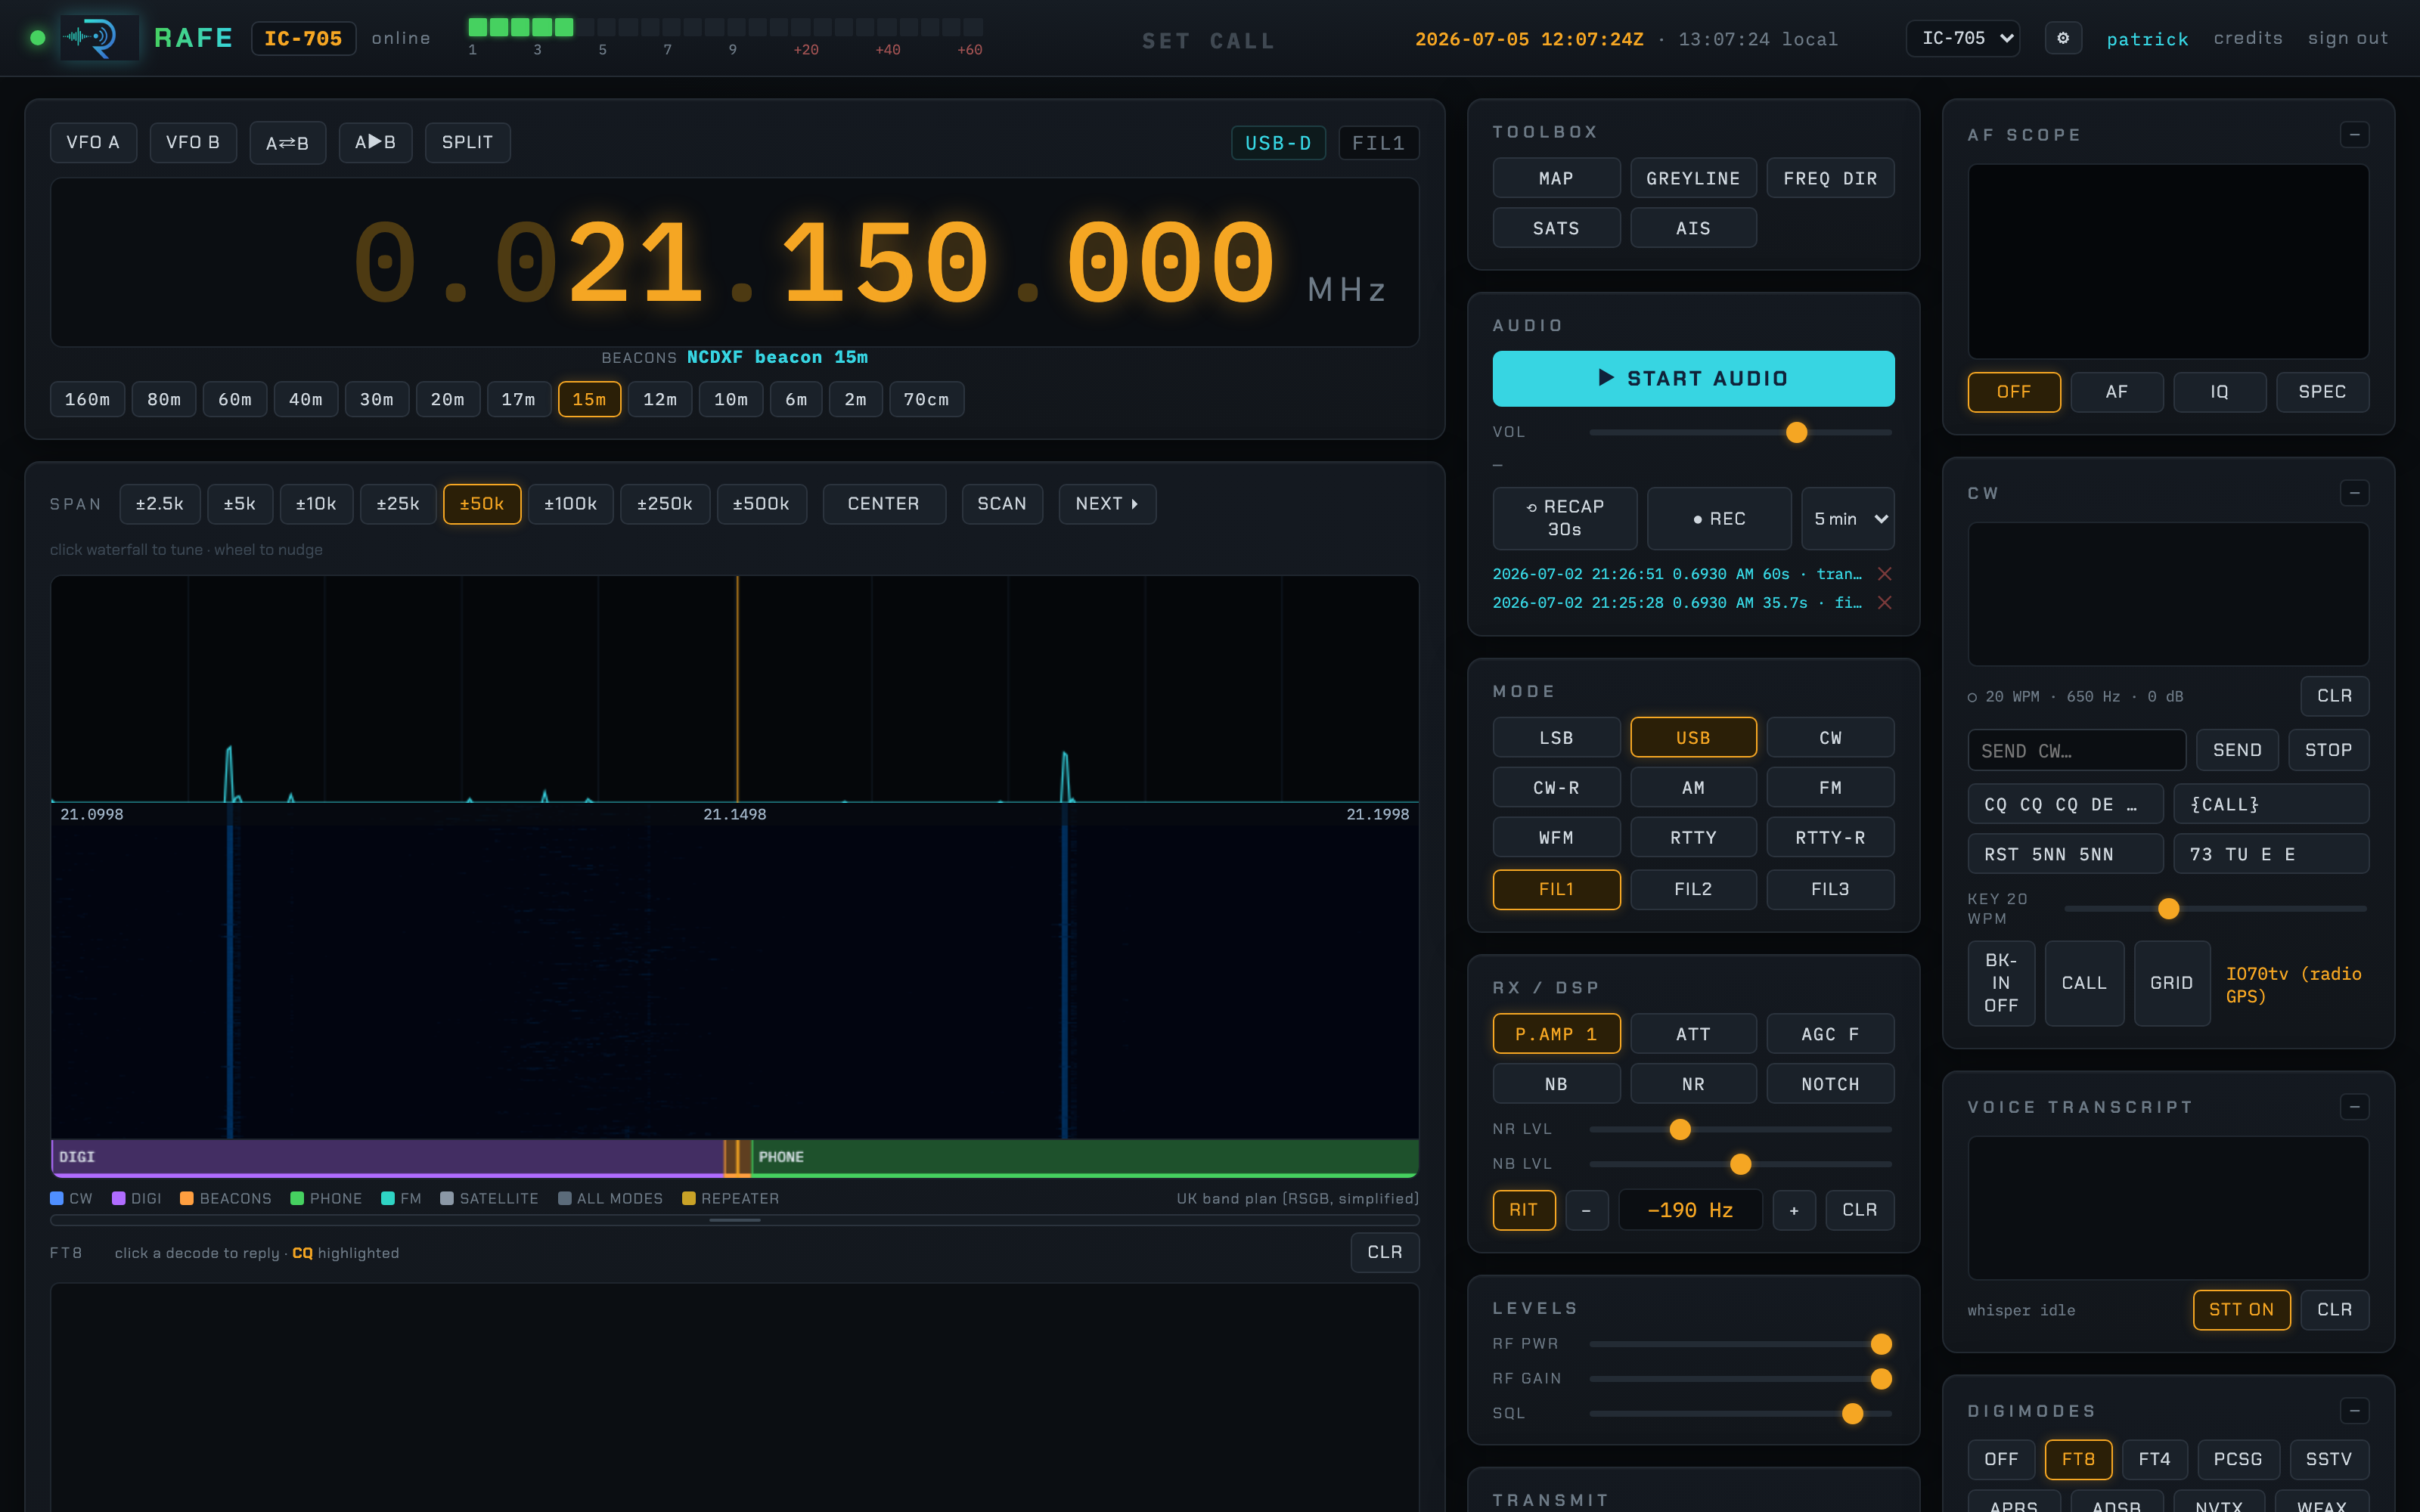This screenshot has height=1512, width=2420.
Task: Remove the 21:25:28 recording entry
Action: (1884, 603)
